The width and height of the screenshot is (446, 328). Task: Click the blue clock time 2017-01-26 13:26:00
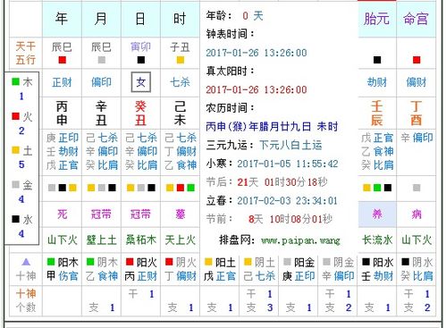pos(257,53)
